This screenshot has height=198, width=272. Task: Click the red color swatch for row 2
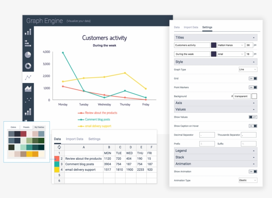click(57, 159)
